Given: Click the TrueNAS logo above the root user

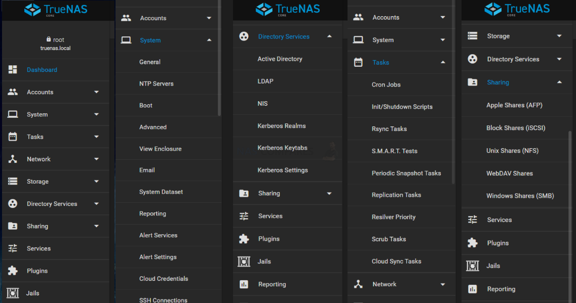Looking at the screenshot, I should coord(56,10).
